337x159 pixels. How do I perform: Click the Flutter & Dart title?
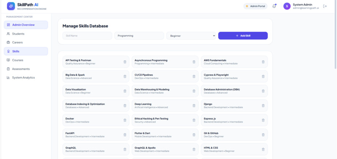142,133
